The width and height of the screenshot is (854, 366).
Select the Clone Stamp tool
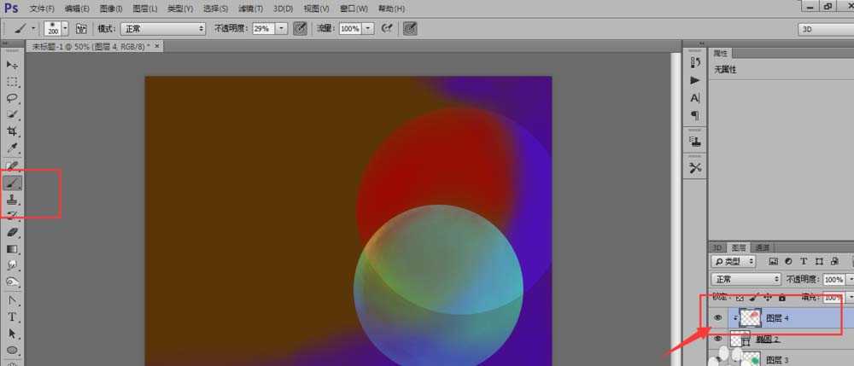pyautogui.click(x=13, y=199)
